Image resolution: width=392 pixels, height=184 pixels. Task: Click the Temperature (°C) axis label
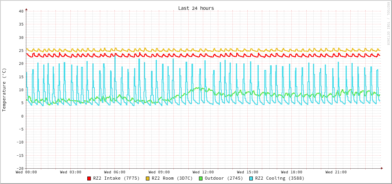[x=4, y=90]
